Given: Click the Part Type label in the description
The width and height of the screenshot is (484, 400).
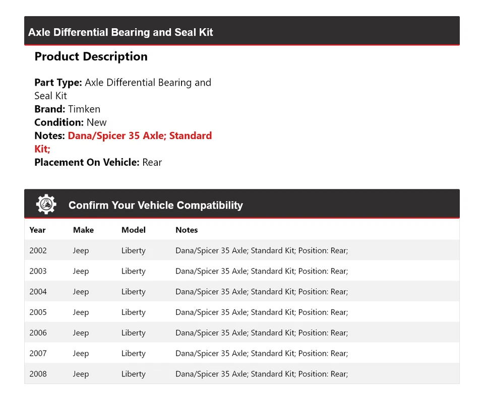Looking at the screenshot, I should (x=58, y=83).
